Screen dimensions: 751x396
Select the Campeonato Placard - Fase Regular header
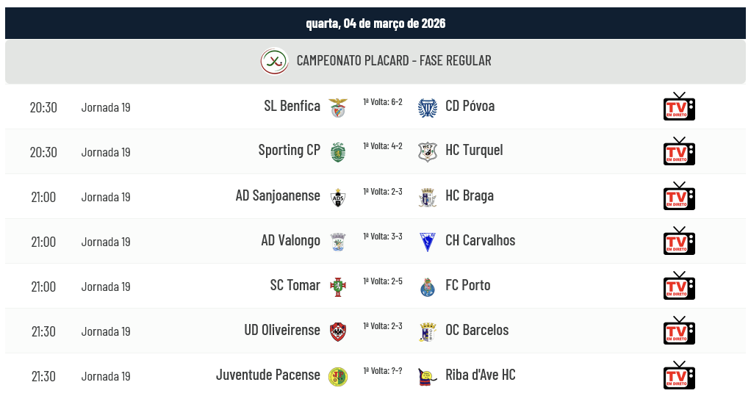(x=394, y=61)
